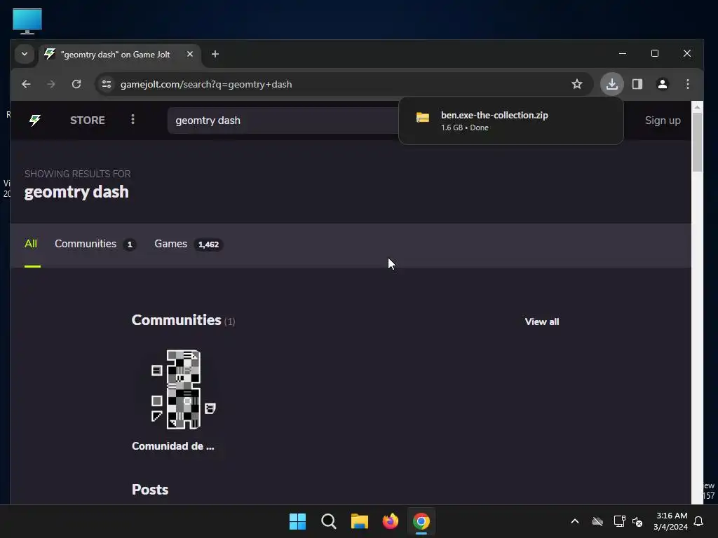Screen dimensions: 718x538
Task: Click View all communities
Action: pyautogui.click(x=542, y=322)
